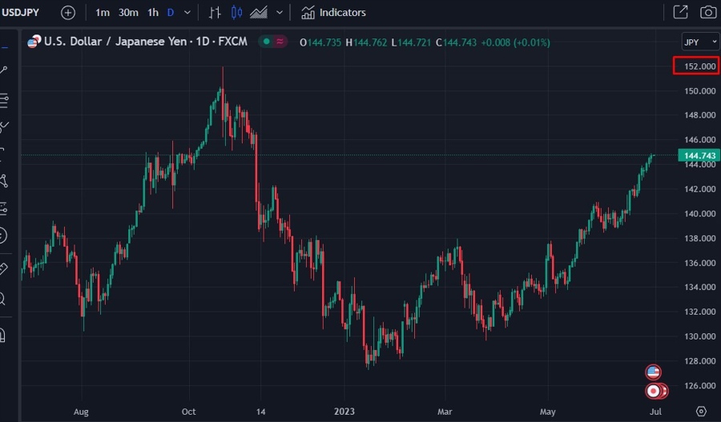Image resolution: width=721 pixels, height=422 pixels.
Task: Switch to the 1h timeframe
Action: 153,13
